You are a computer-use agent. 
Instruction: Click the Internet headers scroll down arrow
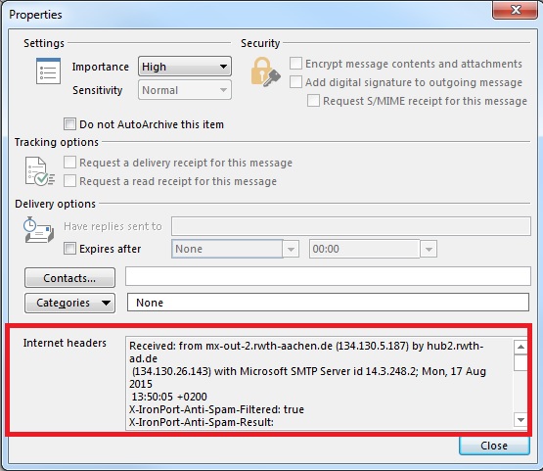point(520,420)
